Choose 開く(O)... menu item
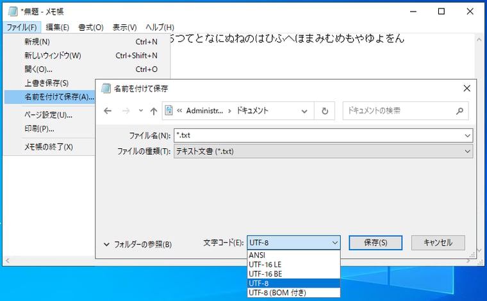 87,69
